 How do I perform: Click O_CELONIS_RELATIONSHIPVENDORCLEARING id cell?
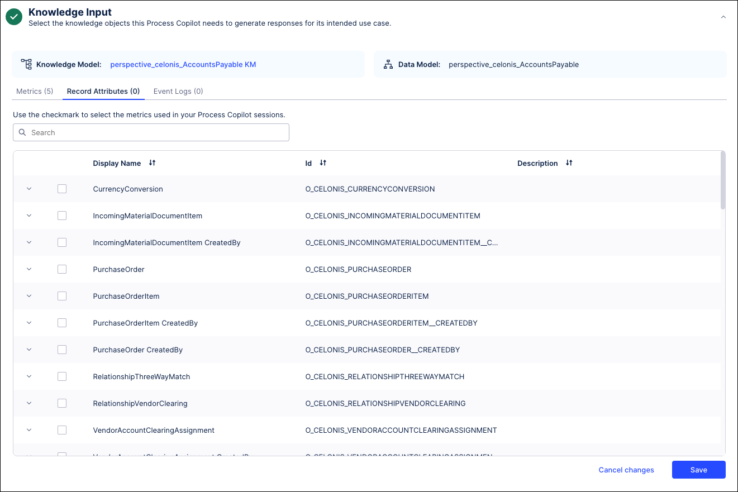pos(385,403)
